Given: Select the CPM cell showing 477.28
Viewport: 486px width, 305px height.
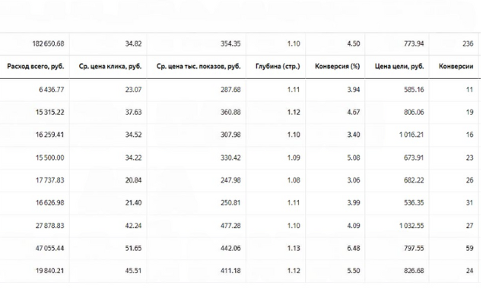Looking at the screenshot, I should [x=230, y=225].
